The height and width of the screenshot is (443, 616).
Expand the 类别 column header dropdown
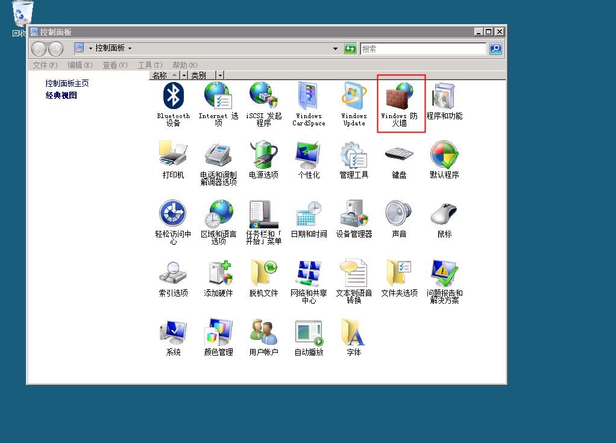pyautogui.click(x=220, y=75)
